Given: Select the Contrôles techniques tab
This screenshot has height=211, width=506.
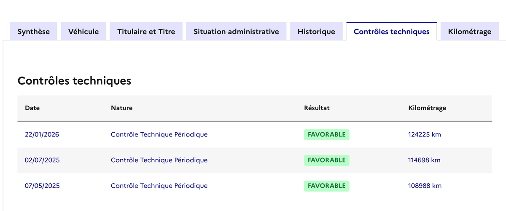Looking at the screenshot, I should 391,32.
